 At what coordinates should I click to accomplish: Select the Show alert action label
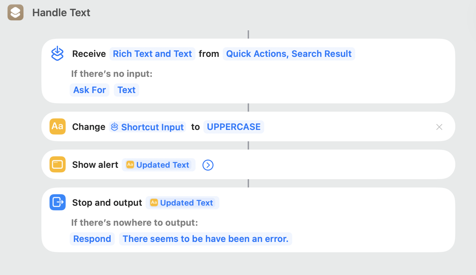95,165
